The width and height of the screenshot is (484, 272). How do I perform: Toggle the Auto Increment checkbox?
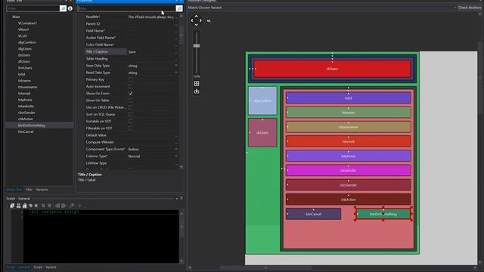[x=131, y=86]
